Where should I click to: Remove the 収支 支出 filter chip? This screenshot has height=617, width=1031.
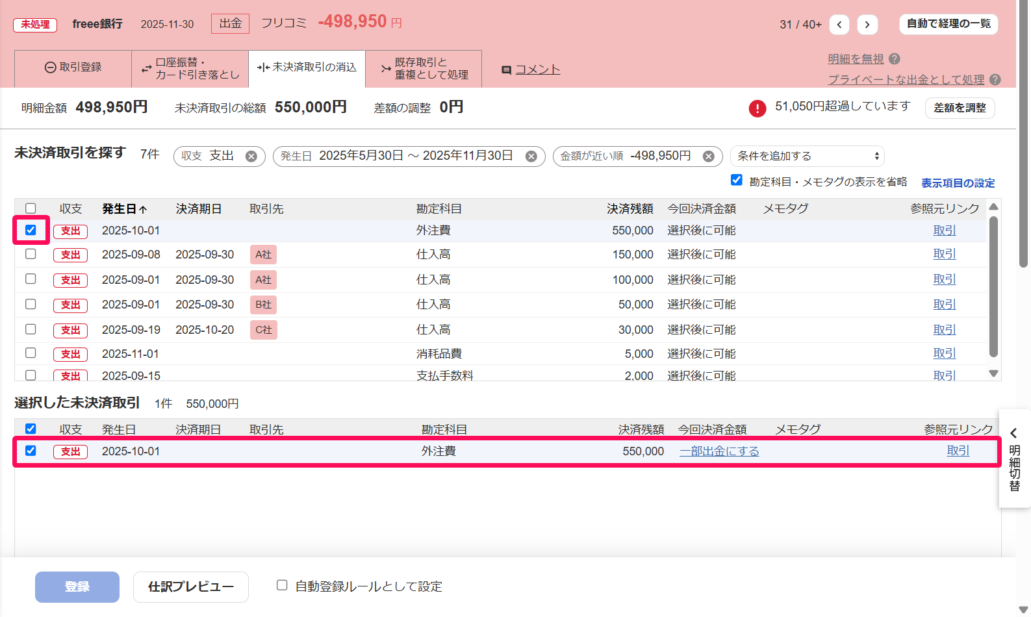pos(251,157)
